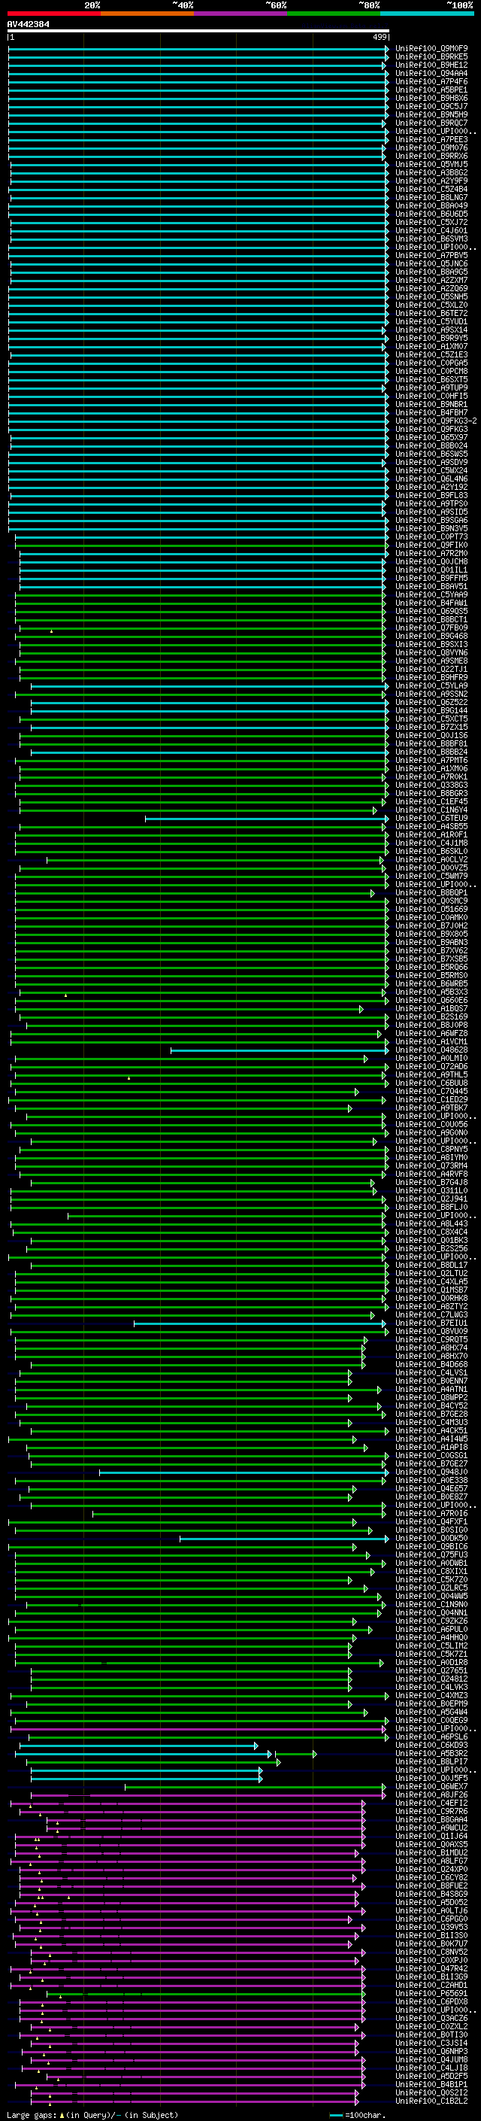Select the label UniRef100_C5Z4B4
The image size is (481, 2121).
click(431, 190)
